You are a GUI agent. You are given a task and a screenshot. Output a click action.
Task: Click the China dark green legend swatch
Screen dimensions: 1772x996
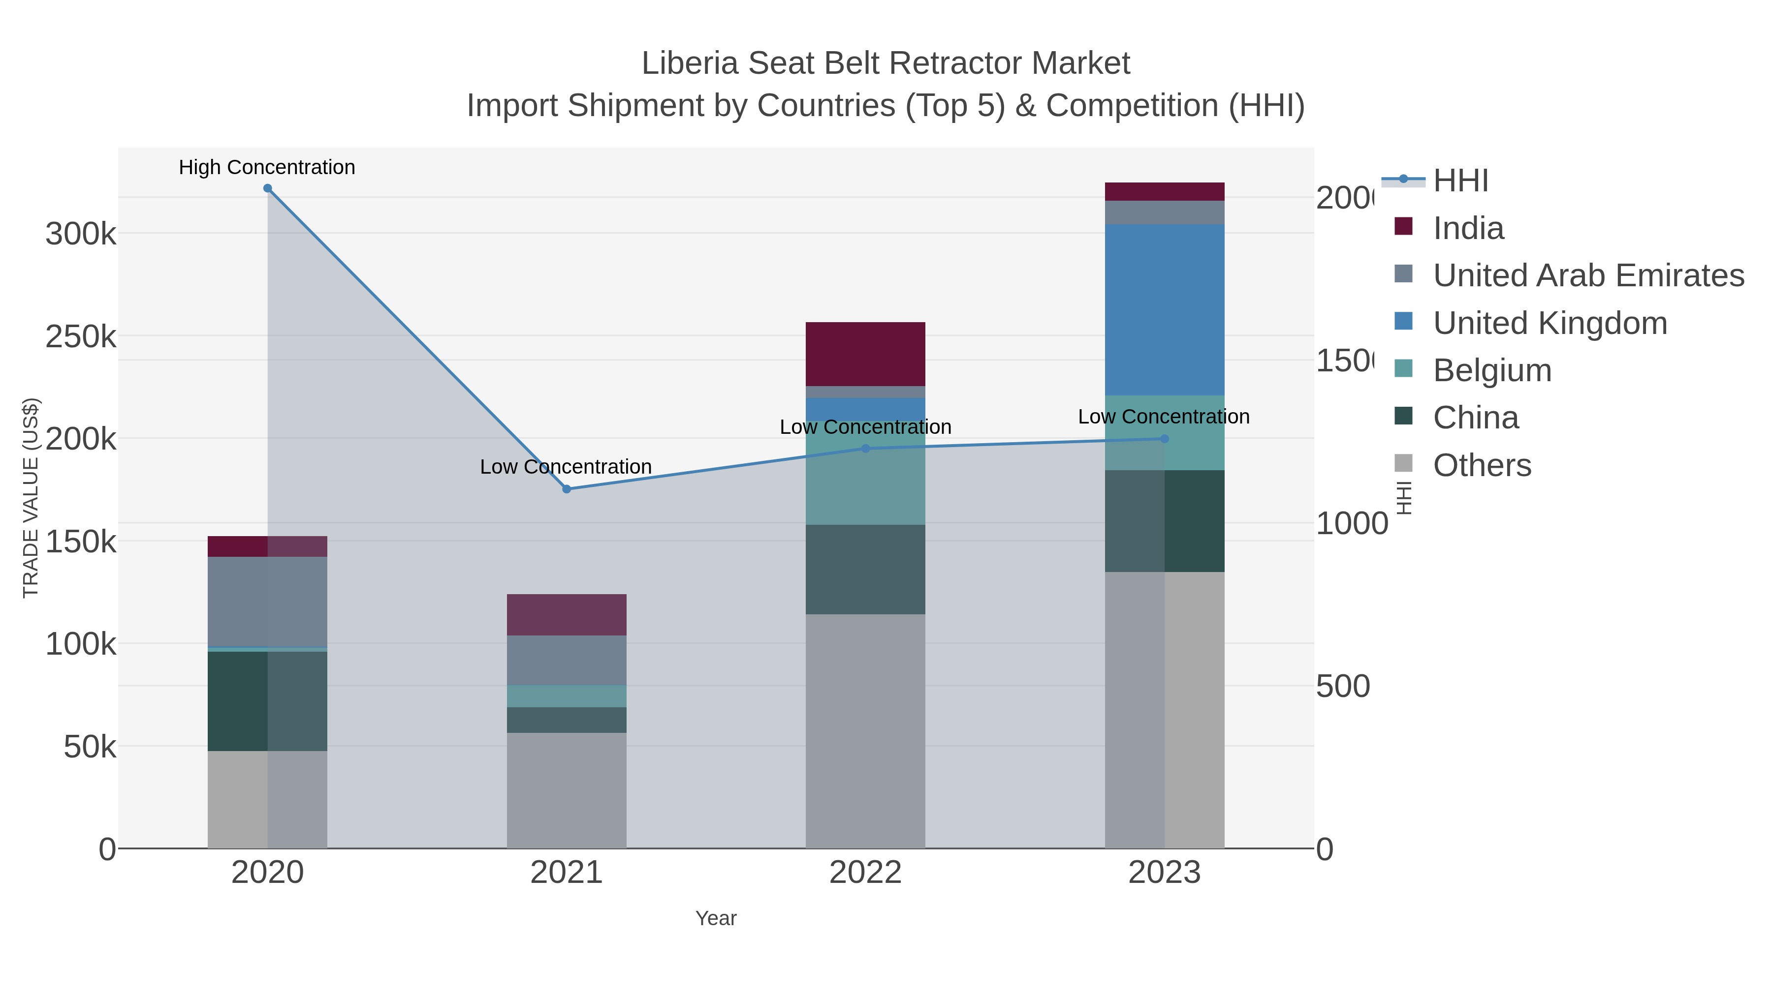tap(1403, 416)
